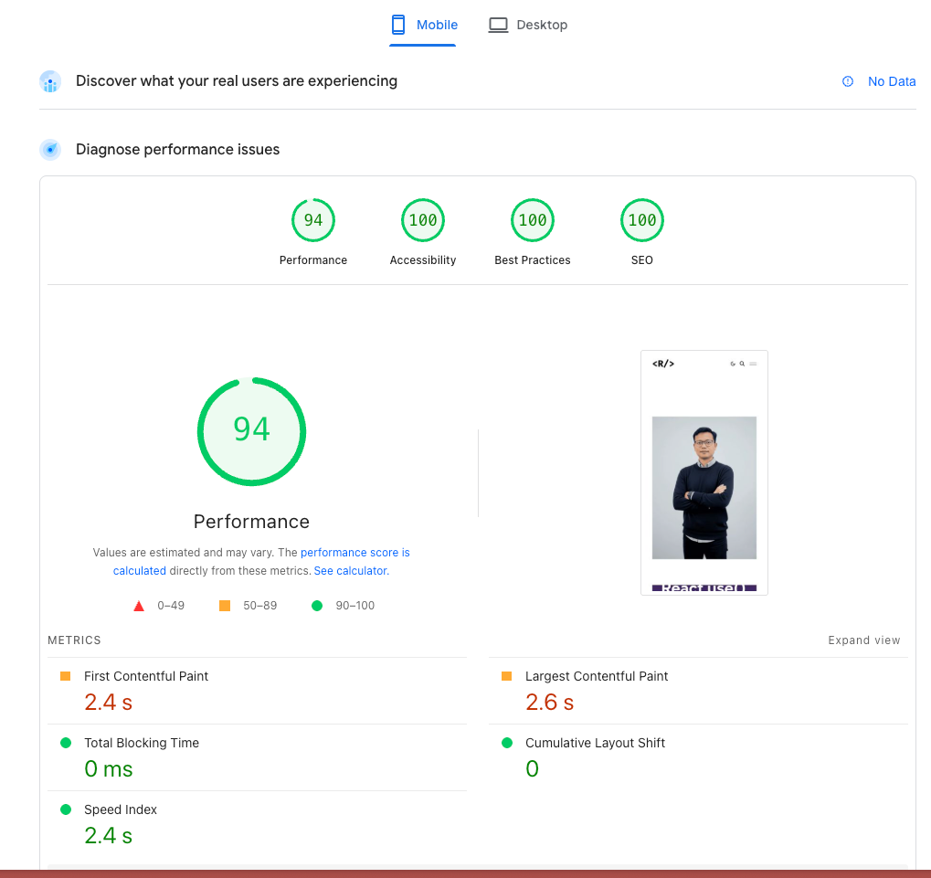Open the See calculator link

point(351,571)
